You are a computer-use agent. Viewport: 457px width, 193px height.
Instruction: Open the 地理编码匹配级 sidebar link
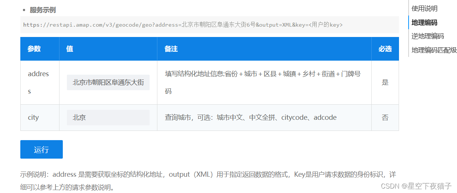[x=434, y=50]
